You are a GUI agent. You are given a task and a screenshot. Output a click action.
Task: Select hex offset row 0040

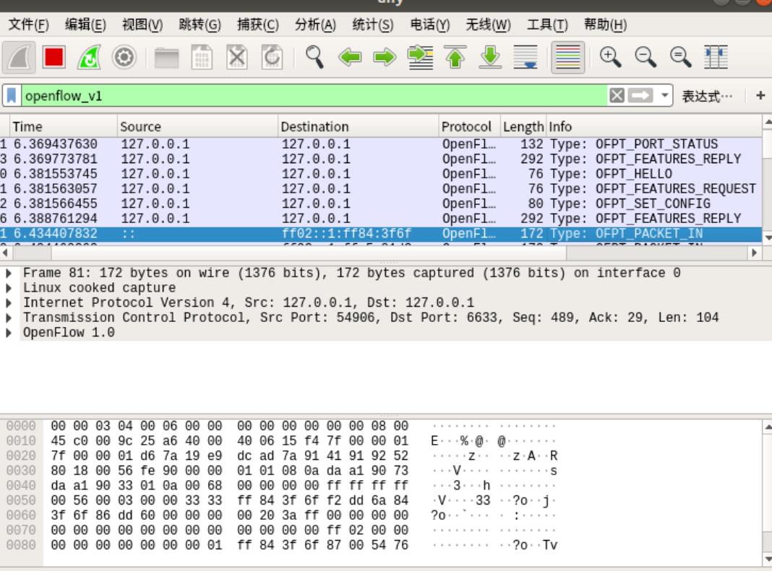click(x=21, y=485)
